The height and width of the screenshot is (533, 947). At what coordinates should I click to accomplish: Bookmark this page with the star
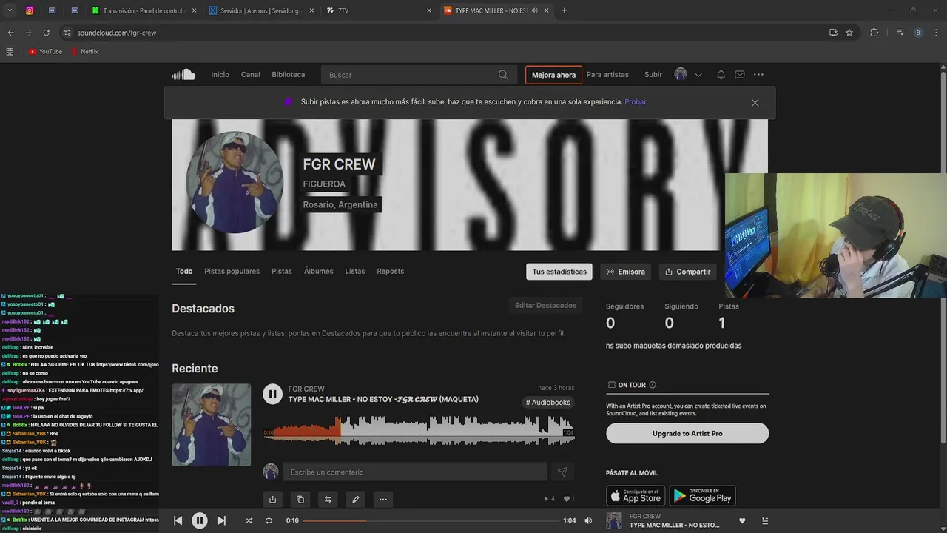point(849,33)
